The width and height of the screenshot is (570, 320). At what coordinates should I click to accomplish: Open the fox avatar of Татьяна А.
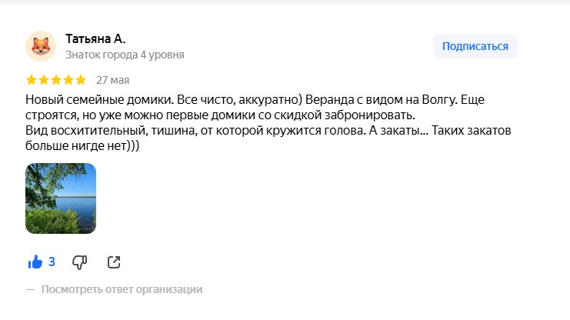pyautogui.click(x=41, y=46)
